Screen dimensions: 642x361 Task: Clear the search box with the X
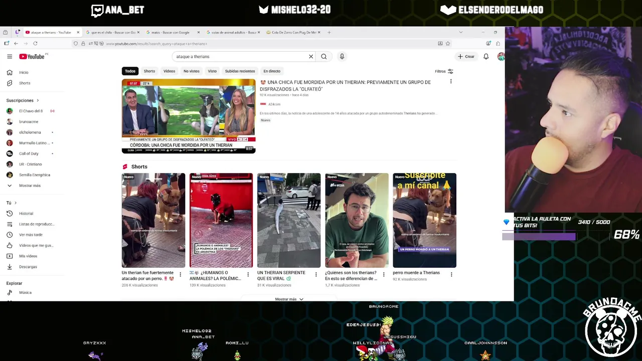311,57
